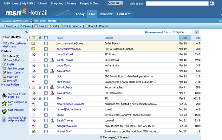The height and width of the screenshot is (140, 222).
Task: Open the 'muhahahaha' subject text
Action: point(112,65)
